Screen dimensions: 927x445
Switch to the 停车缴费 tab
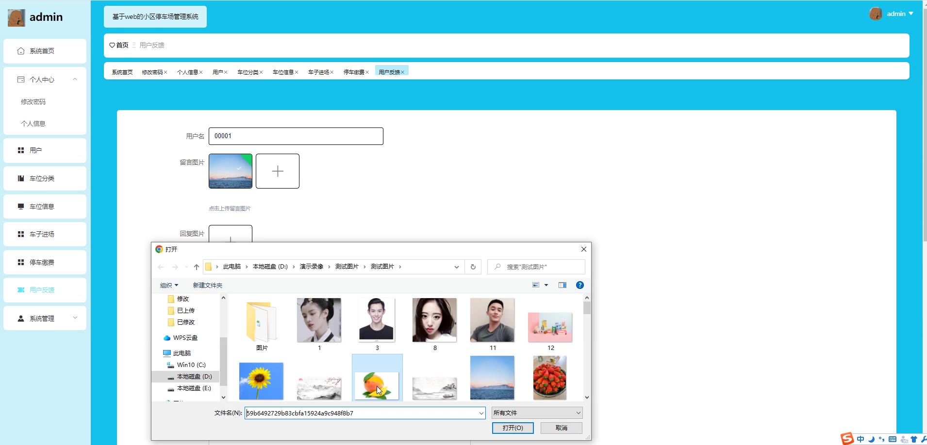354,72
